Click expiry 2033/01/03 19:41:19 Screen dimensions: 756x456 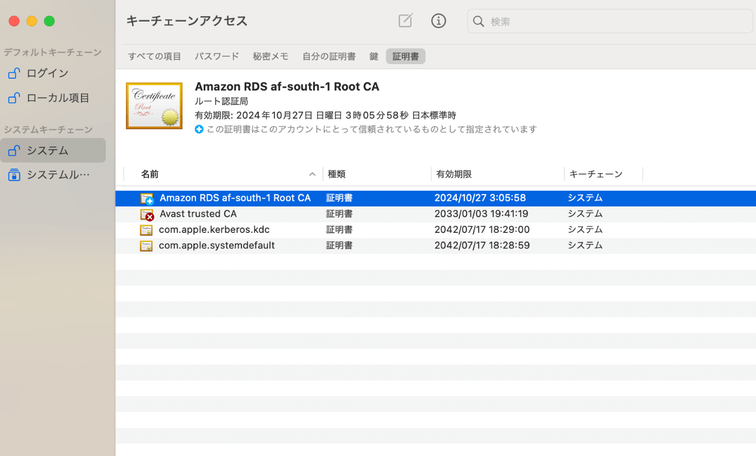(481, 214)
